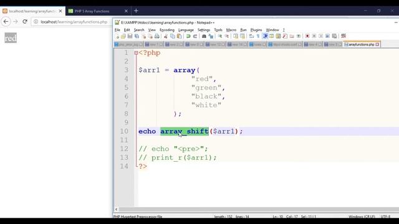
Task: Click the Save All toolbar icon
Action: (x=137, y=36)
